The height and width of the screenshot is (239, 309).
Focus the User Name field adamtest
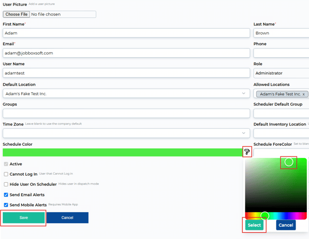pyautogui.click(x=126, y=73)
